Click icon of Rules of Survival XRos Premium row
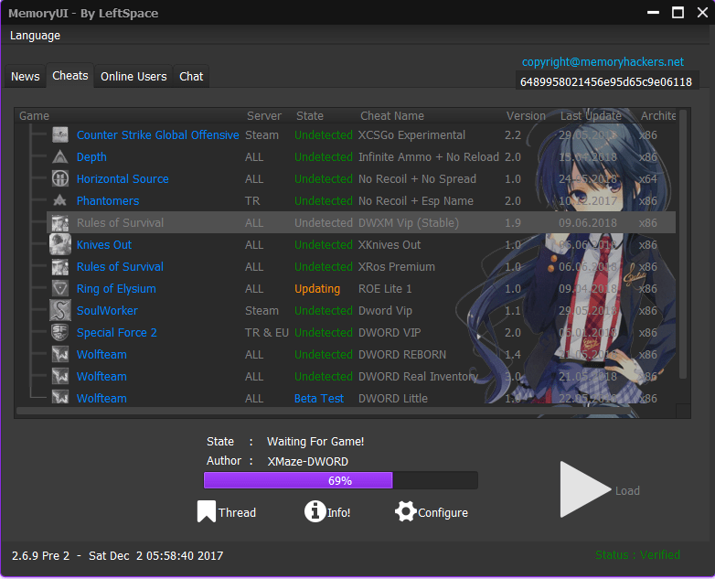Viewport: 715px width, 579px height. click(60, 266)
